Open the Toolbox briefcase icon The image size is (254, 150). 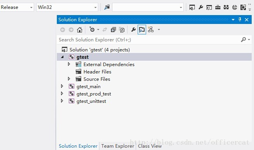point(218,7)
